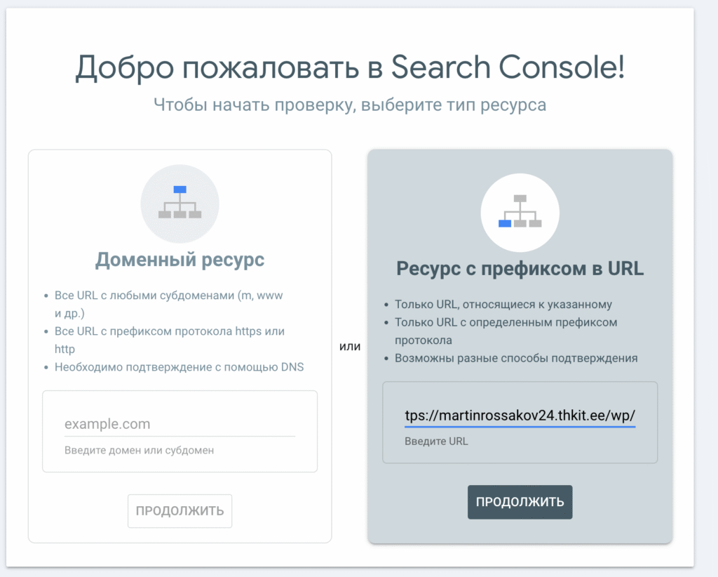Image resolution: width=718 pixels, height=577 pixels.
Task: Click the 'Введите домен или субдомен' hint
Action: [x=139, y=450]
